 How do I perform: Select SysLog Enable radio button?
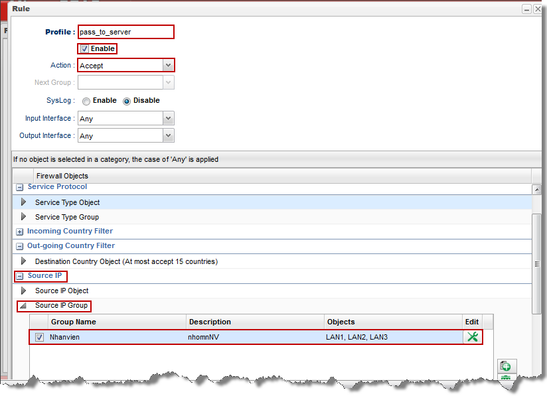(86, 101)
